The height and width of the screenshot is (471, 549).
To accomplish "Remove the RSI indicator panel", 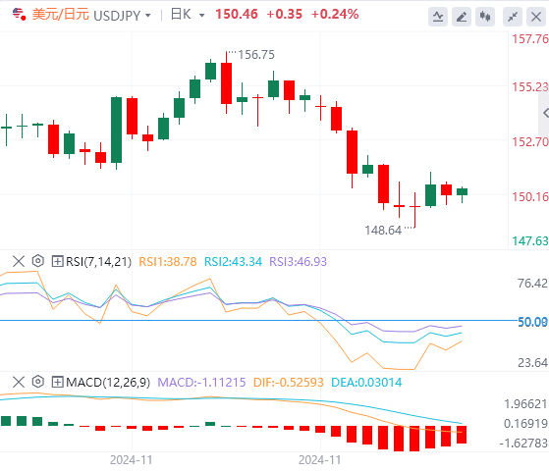I will (x=19, y=261).
